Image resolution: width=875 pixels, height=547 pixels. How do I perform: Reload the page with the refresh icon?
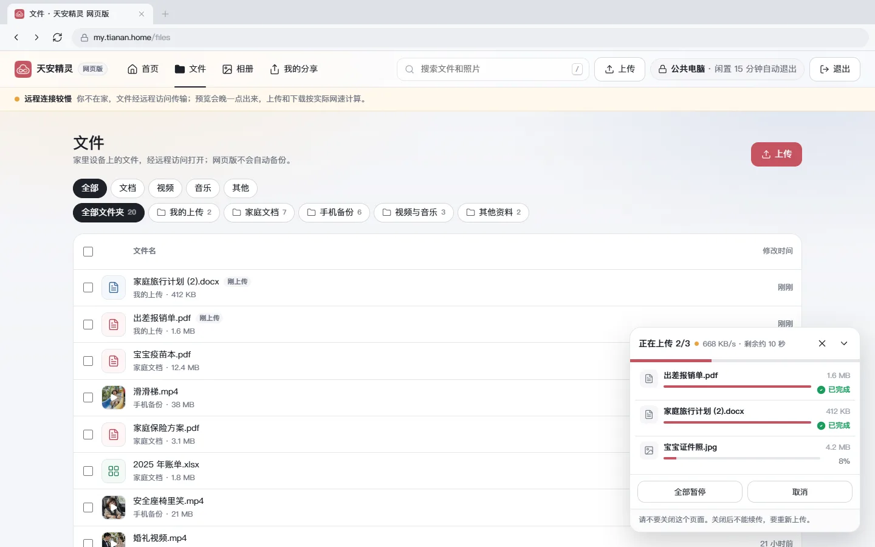(57, 38)
